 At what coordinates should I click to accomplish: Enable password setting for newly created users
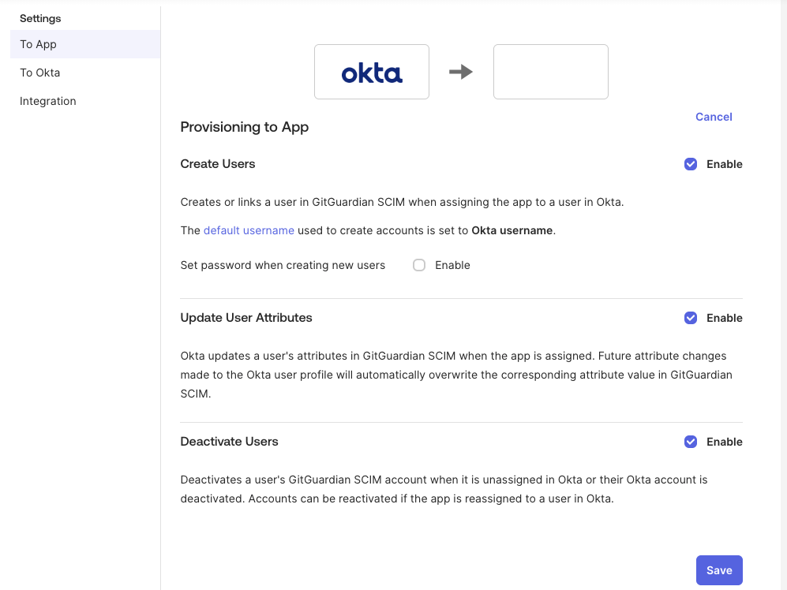[x=418, y=265]
